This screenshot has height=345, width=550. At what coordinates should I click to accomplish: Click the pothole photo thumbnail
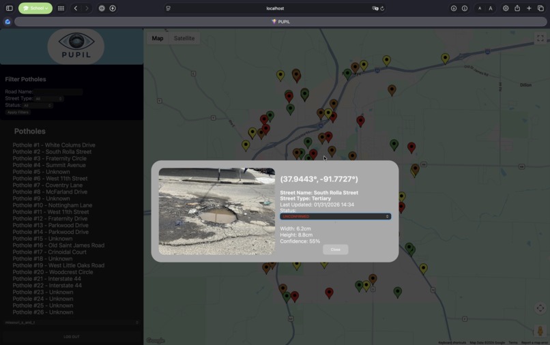tap(217, 211)
